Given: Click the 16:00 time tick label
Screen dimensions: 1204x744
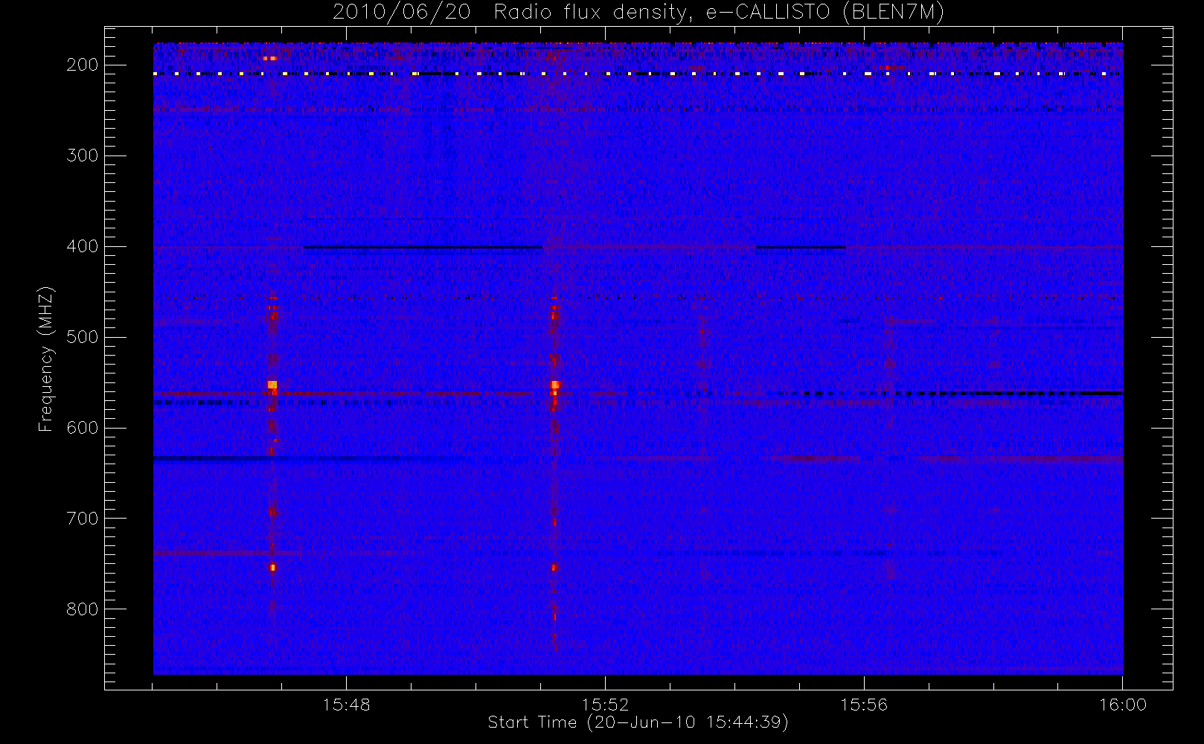Looking at the screenshot, I should pyautogui.click(x=1123, y=705).
